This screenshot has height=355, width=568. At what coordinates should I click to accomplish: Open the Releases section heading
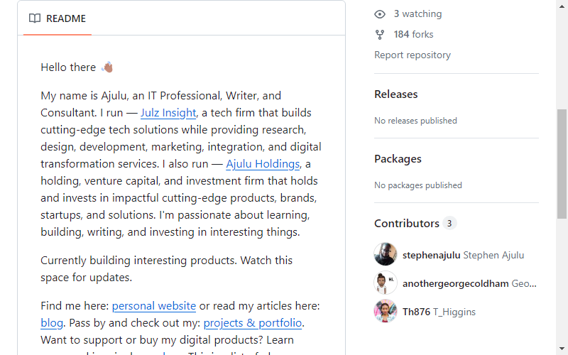click(396, 94)
